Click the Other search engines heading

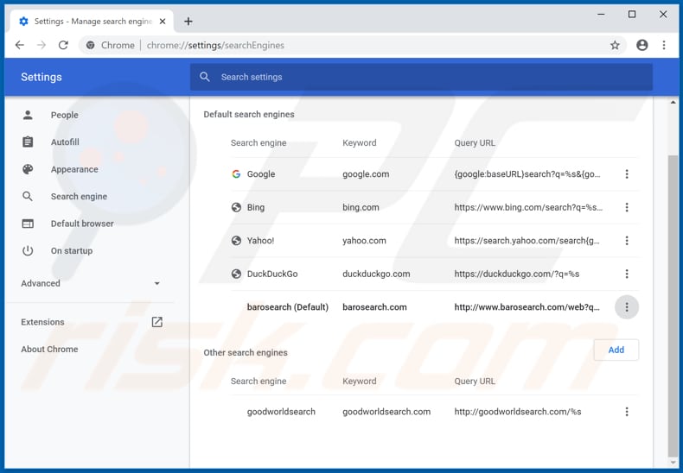point(246,352)
